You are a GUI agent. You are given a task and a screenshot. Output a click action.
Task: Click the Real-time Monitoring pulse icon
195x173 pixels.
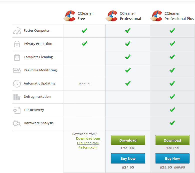(17, 70)
